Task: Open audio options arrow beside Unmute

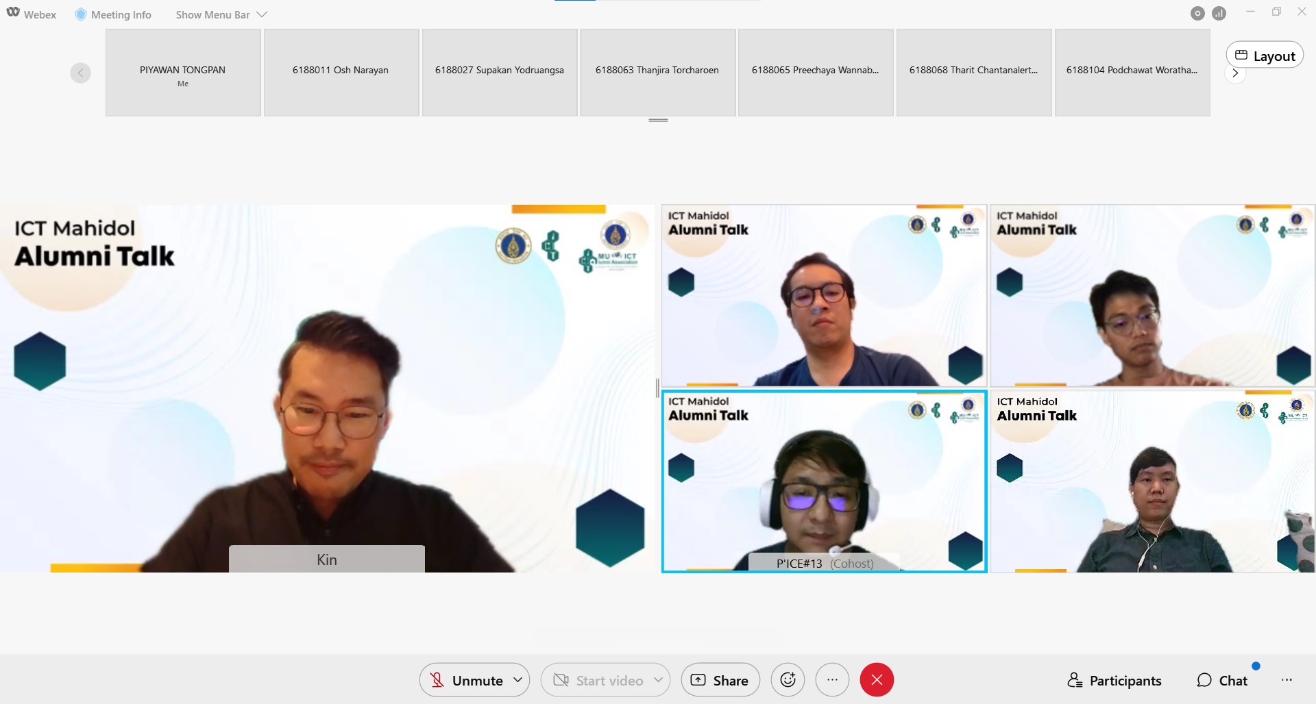Action: tap(518, 680)
